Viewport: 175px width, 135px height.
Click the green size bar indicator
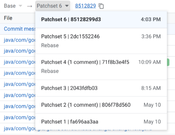pos(168,62)
